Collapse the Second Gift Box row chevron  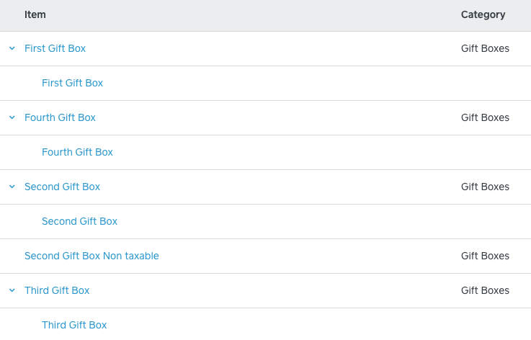(12, 187)
